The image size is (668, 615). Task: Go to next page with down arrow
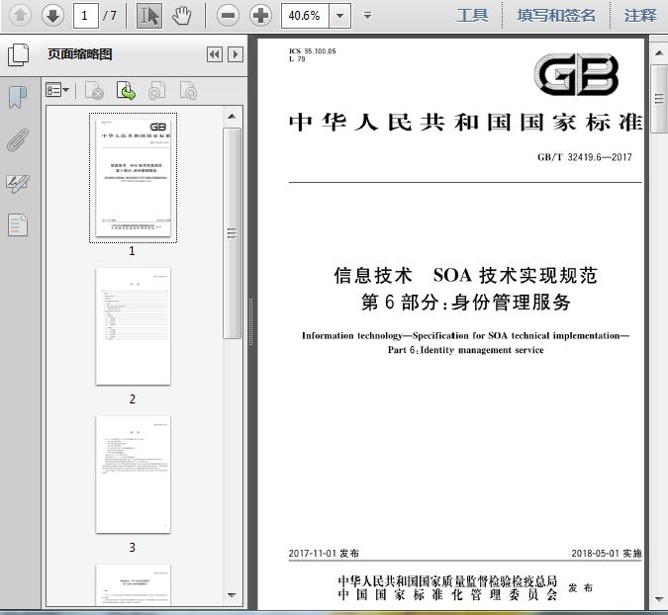tap(52, 16)
